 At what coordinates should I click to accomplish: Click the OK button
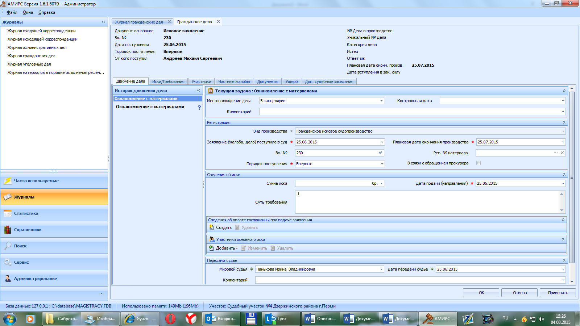481,293
